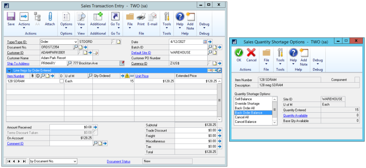
Task: Open Ship To Address lookup magnifier
Action: coord(70,63)
